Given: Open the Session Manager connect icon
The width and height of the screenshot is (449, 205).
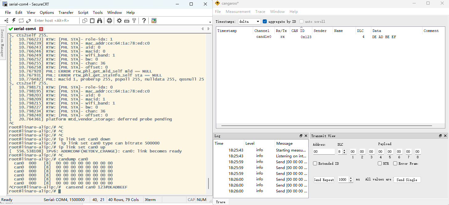Looking at the screenshot, I should coord(6,21).
